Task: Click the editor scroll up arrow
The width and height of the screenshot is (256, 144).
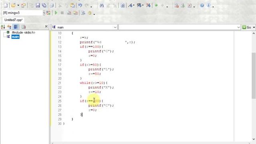Action: point(254,33)
